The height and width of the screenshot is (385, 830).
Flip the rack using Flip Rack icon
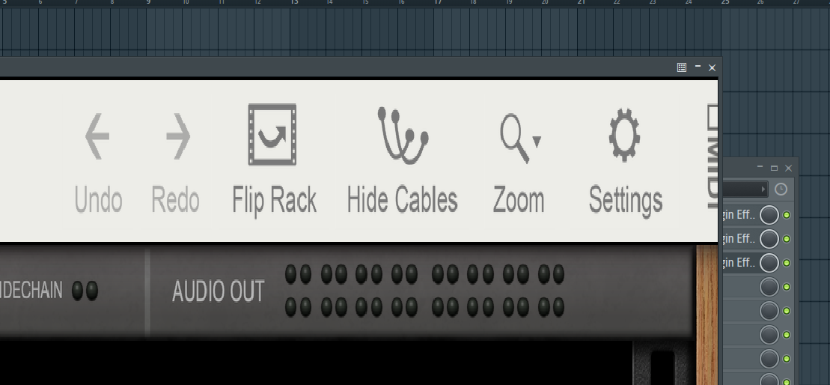(272, 135)
